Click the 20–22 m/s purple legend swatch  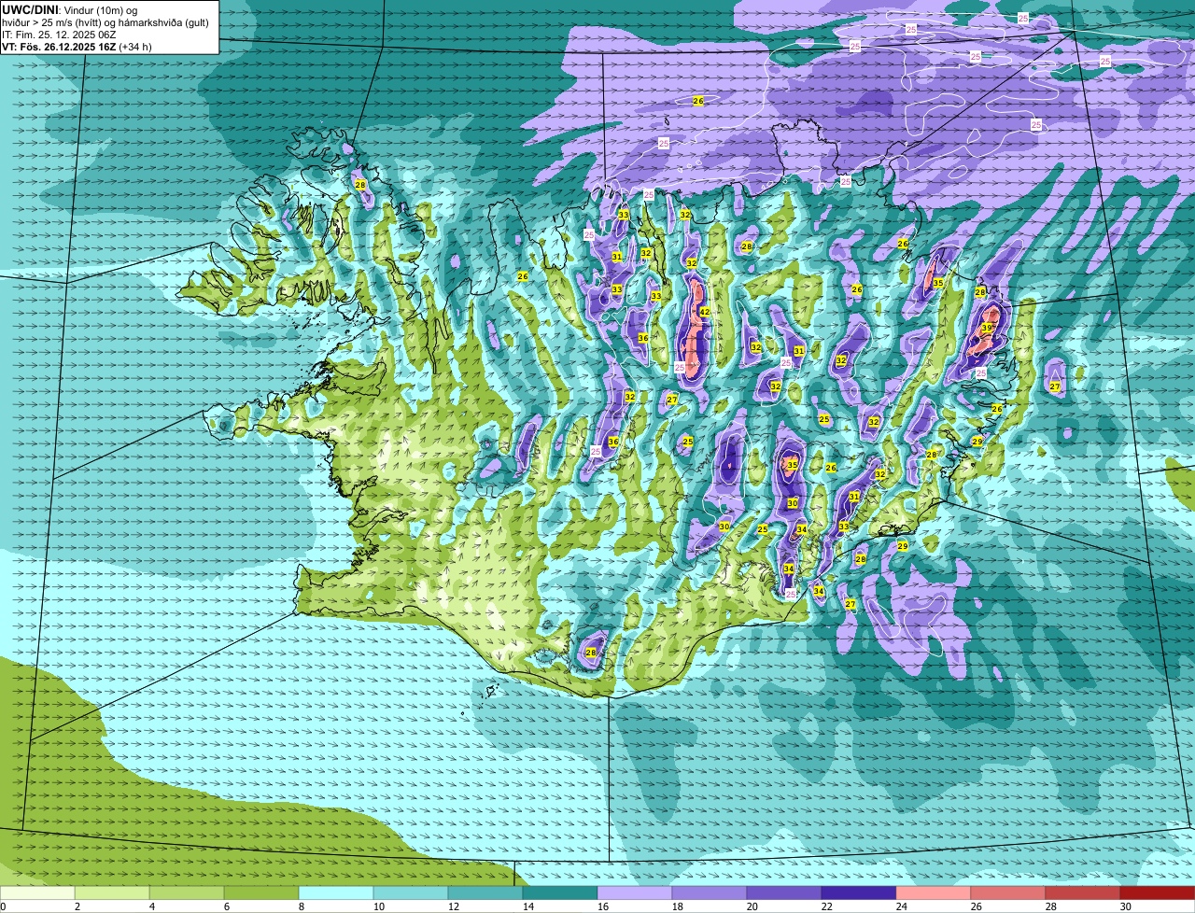point(784,892)
